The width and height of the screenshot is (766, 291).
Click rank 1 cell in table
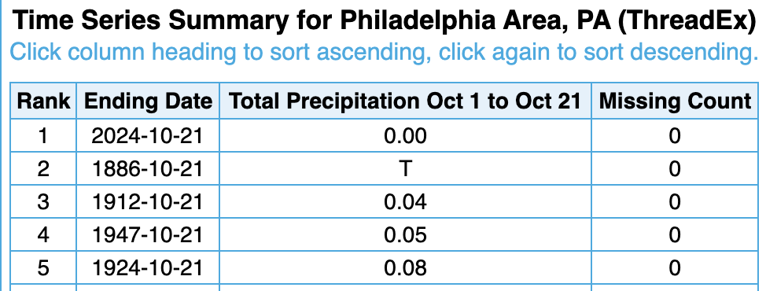click(x=43, y=136)
